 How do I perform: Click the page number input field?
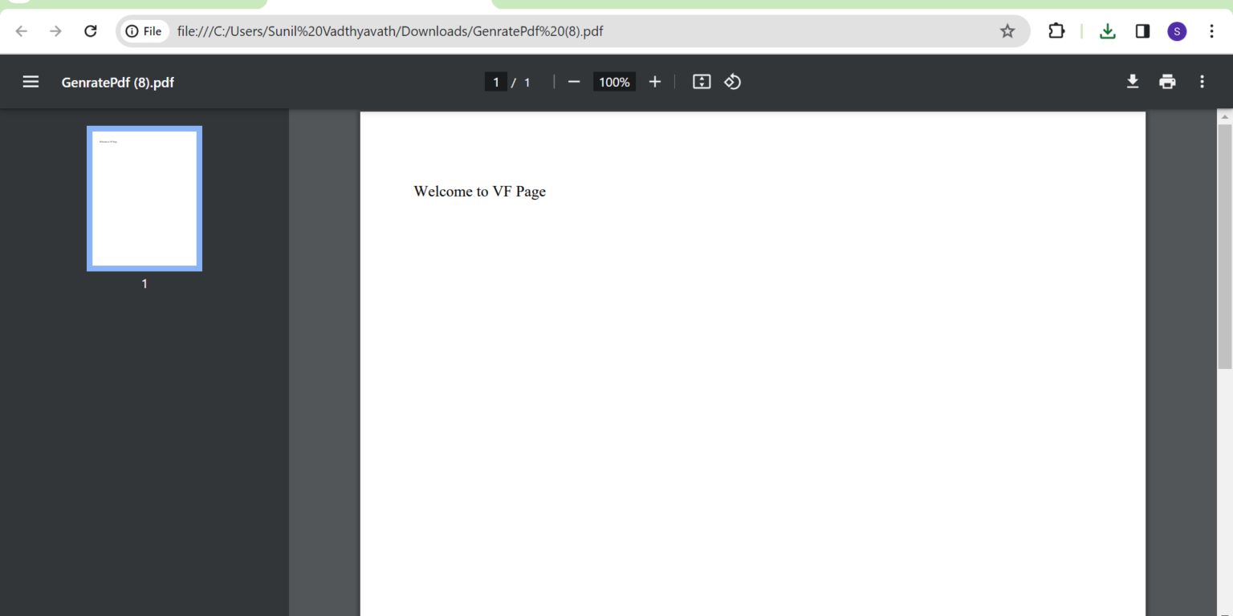496,81
